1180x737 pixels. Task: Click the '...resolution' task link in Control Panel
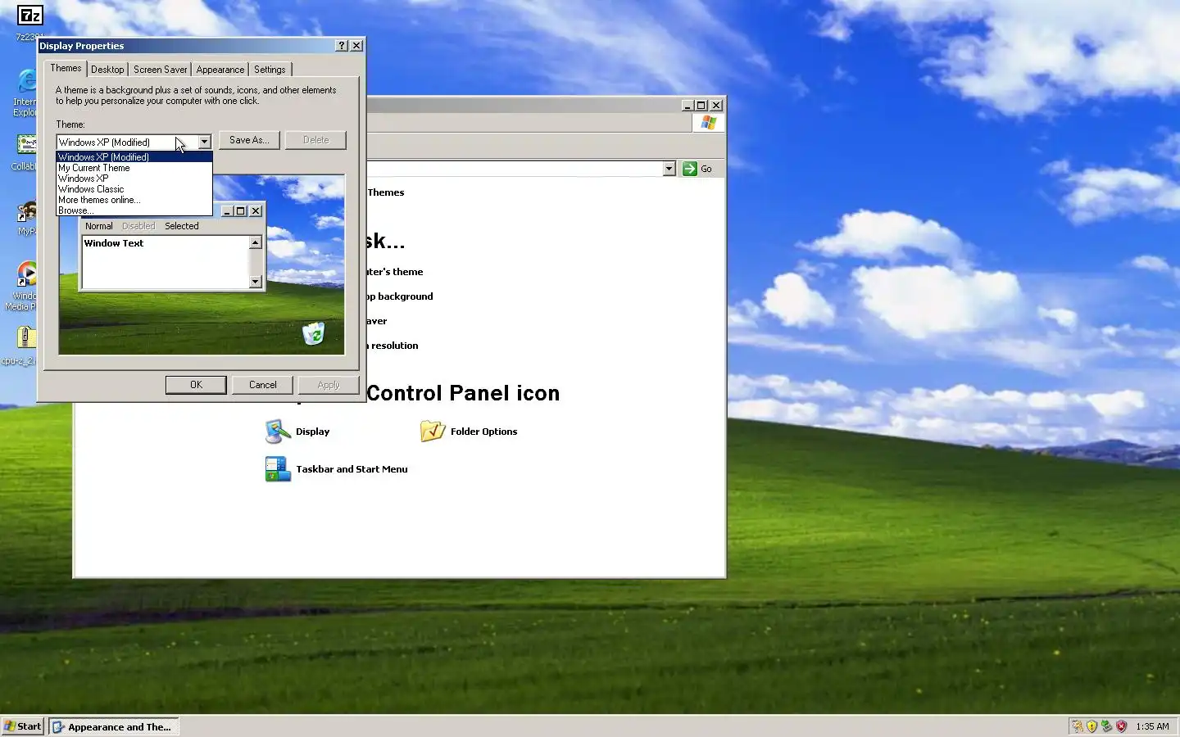click(395, 346)
